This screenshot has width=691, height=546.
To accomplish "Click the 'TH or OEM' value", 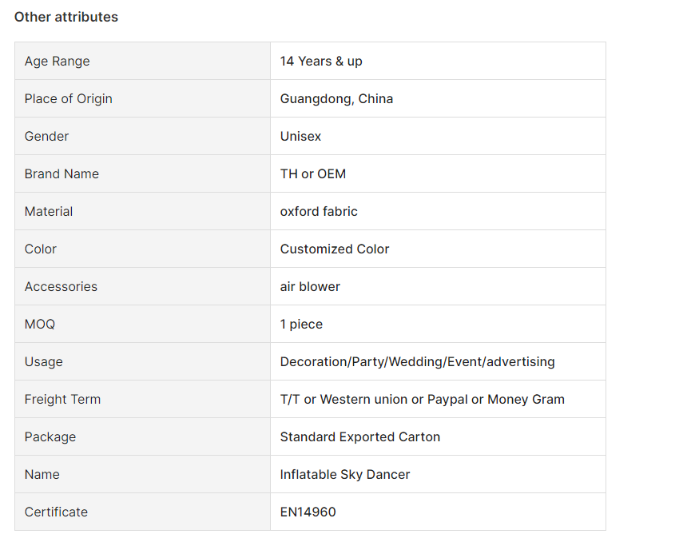I will click(x=313, y=173).
